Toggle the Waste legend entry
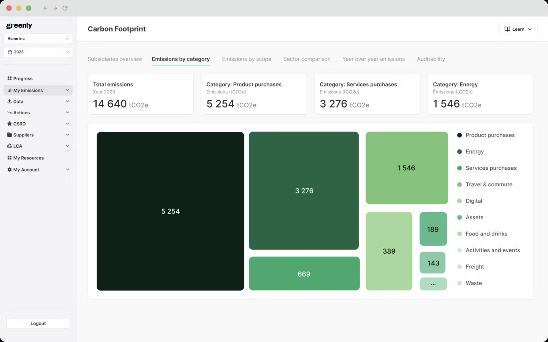Screen dimensions: 548x342 click(x=474, y=283)
